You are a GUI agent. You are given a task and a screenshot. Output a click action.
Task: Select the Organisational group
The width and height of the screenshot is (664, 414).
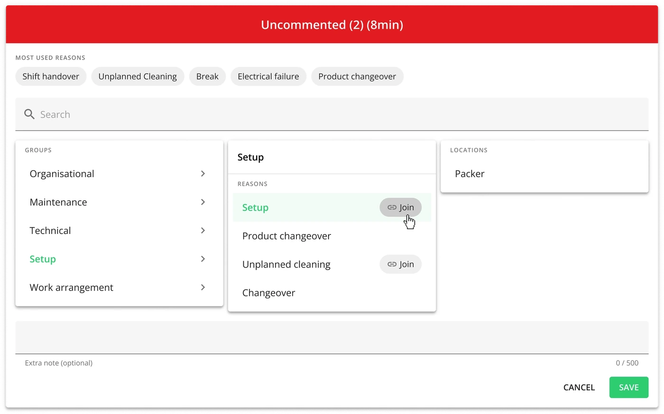coord(119,174)
